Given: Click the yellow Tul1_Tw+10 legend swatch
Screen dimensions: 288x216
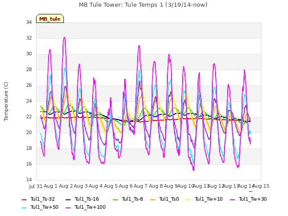Looking at the screenshot, I should [x=189, y=199].
